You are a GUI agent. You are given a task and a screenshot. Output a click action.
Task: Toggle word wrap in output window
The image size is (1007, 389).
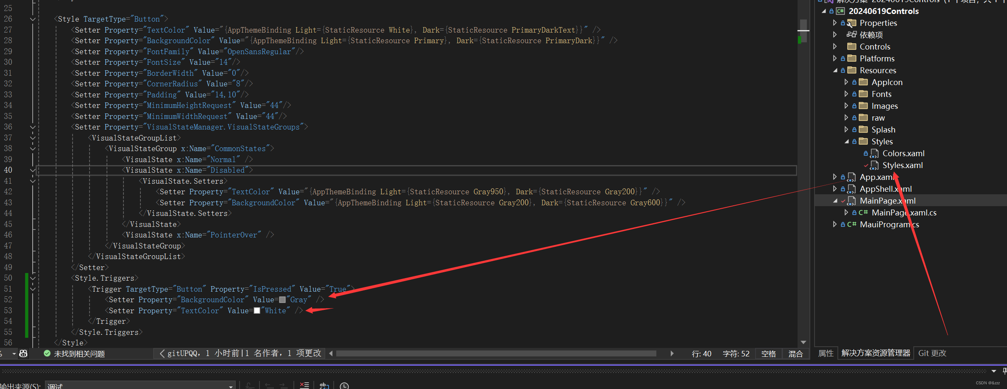coord(324,385)
